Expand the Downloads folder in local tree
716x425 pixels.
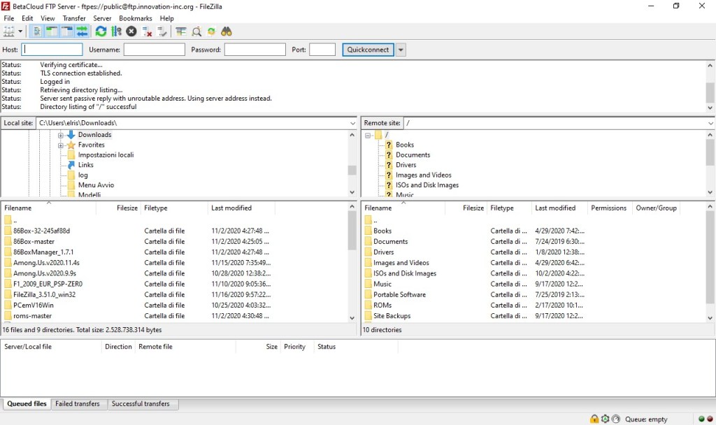click(61, 135)
